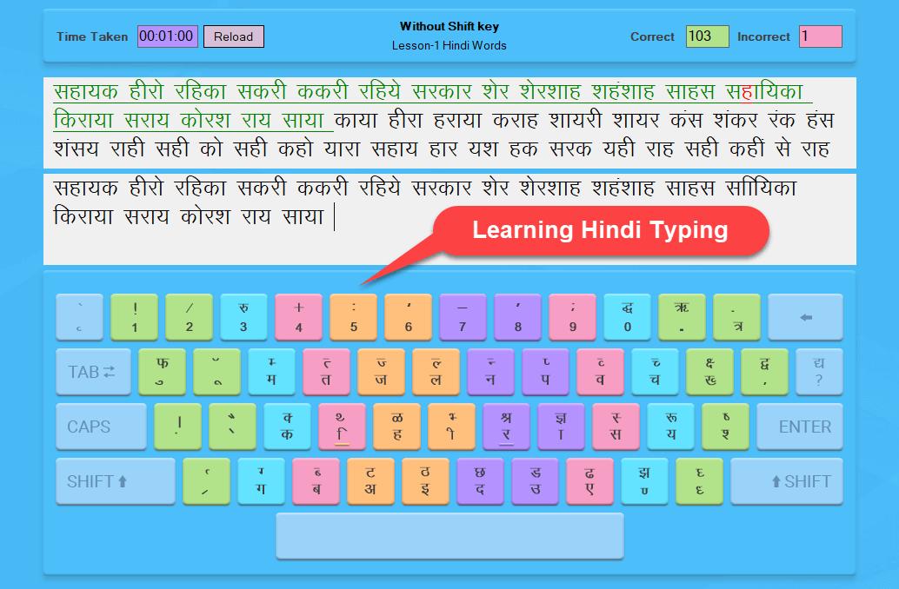Click the इ key
This screenshot has width=899, height=589.
(x=425, y=481)
